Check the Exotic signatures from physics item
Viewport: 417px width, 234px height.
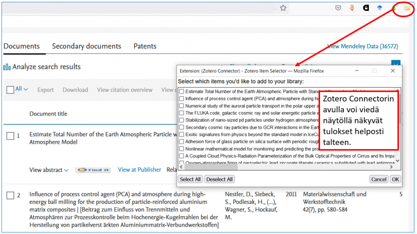[181, 135]
